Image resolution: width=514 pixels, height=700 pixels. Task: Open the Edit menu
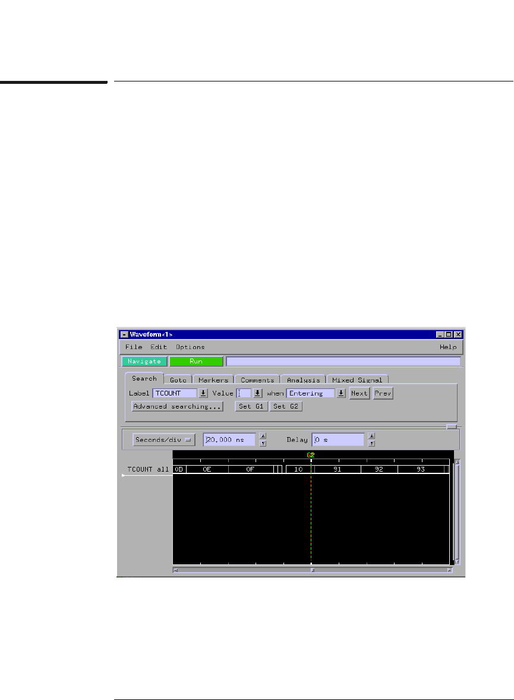point(159,347)
